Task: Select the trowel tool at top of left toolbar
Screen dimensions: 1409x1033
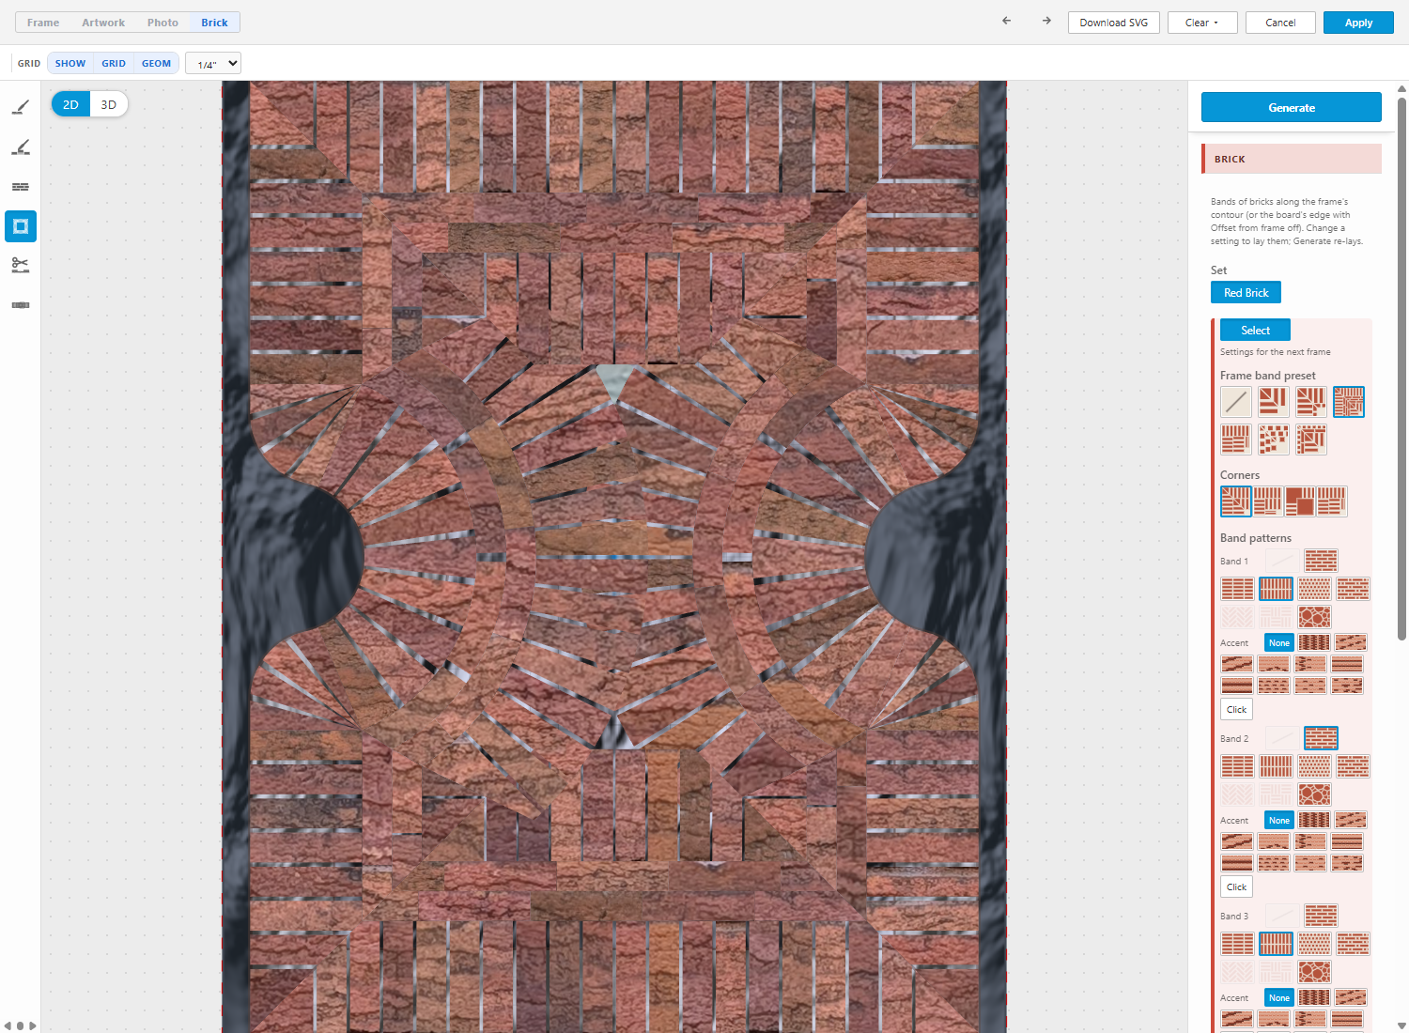Action: pos(21,107)
